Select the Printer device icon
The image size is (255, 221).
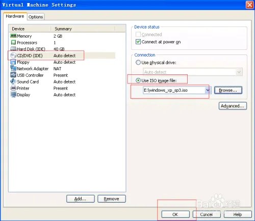click(x=13, y=88)
